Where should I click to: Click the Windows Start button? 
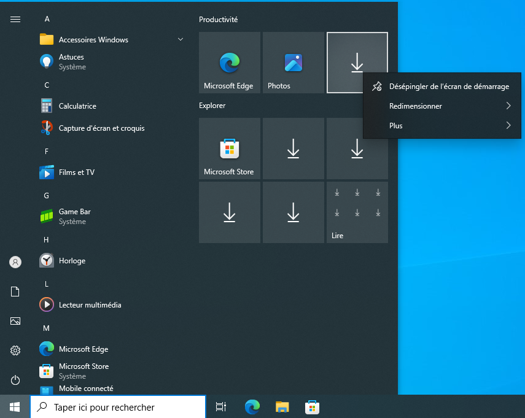(x=15, y=406)
